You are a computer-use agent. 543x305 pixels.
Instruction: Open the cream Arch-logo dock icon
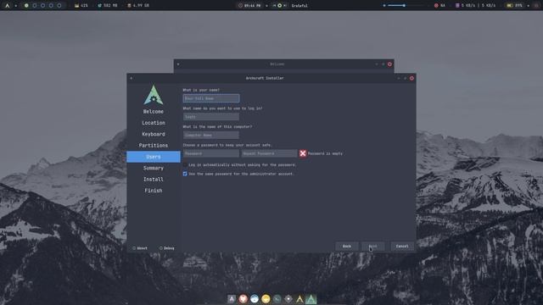pyautogui.click(x=299, y=299)
